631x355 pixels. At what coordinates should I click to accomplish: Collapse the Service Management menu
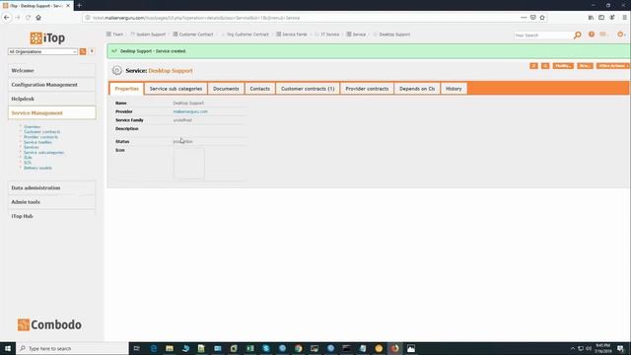pyautogui.click(x=51, y=112)
